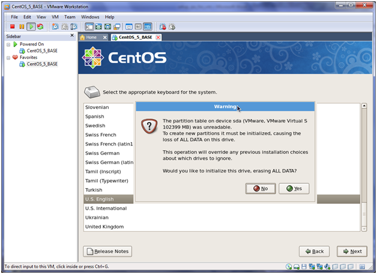The height and width of the screenshot is (274, 377).
Task: Click the Full Screen mode icon
Action: coord(107,26)
